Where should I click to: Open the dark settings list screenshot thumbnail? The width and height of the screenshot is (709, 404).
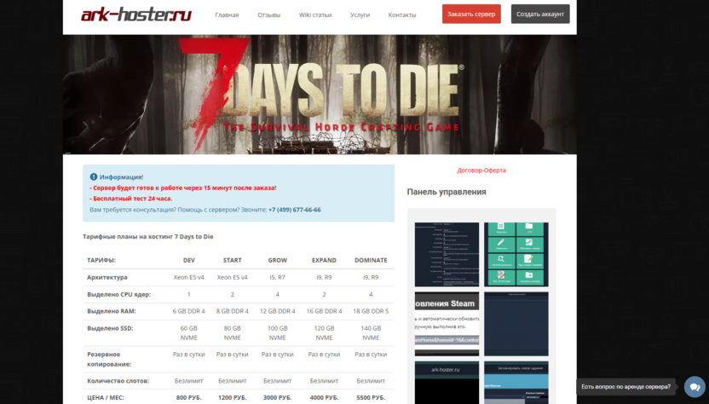coord(447,254)
